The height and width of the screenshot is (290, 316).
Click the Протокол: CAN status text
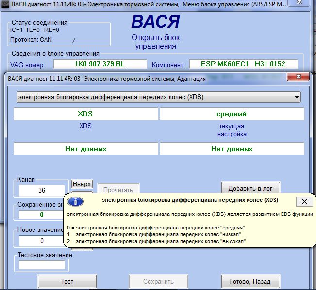31,40
